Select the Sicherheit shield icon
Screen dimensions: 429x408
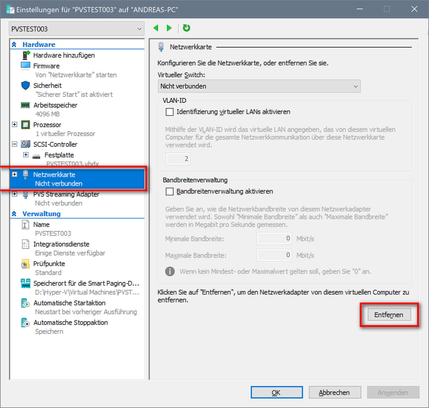coord(26,86)
